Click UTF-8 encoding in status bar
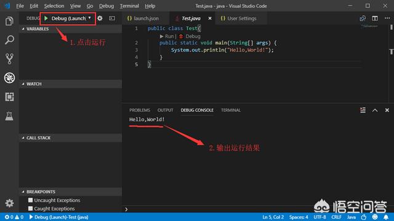The width and height of the screenshot is (394, 221). (x=320, y=217)
